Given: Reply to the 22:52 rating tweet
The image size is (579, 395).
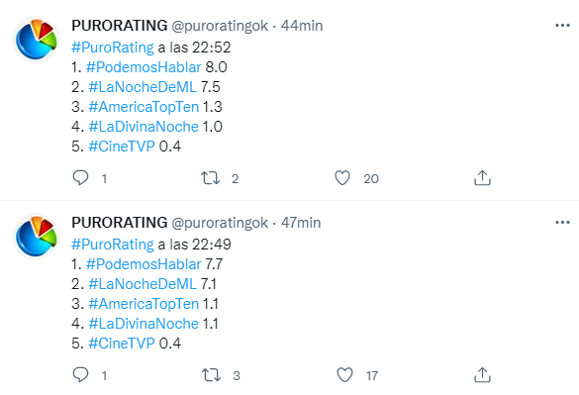Looking at the screenshot, I should click(x=80, y=178).
